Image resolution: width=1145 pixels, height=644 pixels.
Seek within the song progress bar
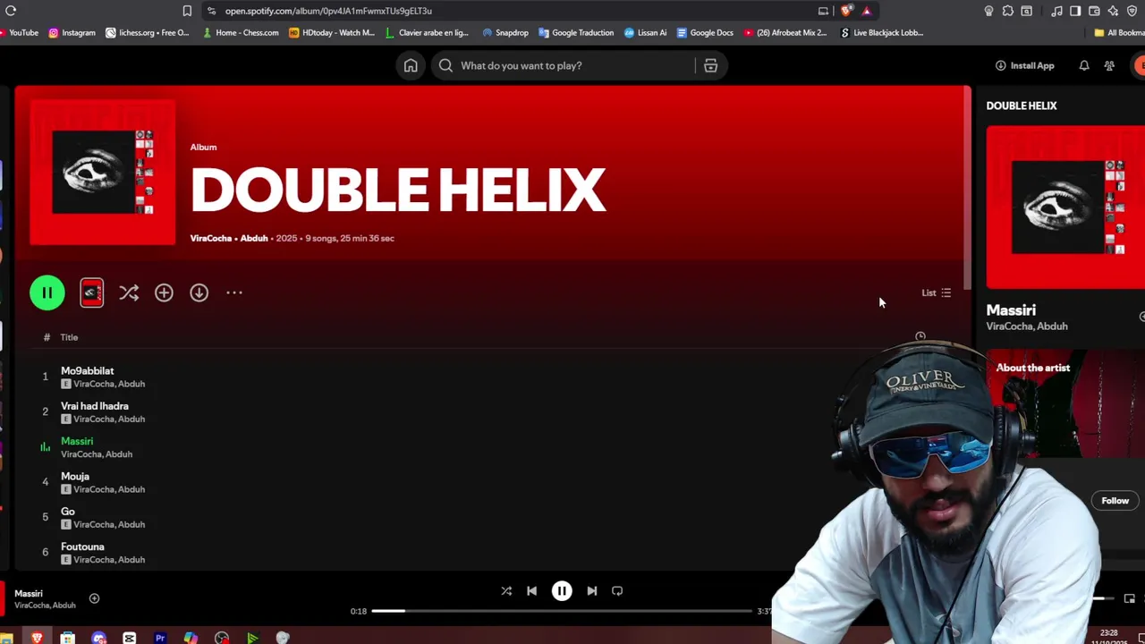pyautogui.click(x=562, y=611)
